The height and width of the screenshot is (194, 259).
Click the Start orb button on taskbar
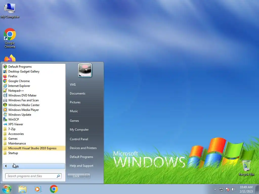click(x=7, y=189)
